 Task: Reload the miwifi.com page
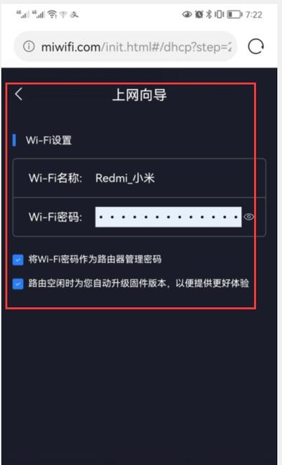pos(255,46)
